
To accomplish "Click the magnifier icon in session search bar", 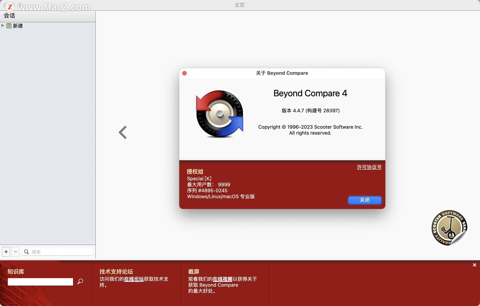I will click(x=26, y=252).
